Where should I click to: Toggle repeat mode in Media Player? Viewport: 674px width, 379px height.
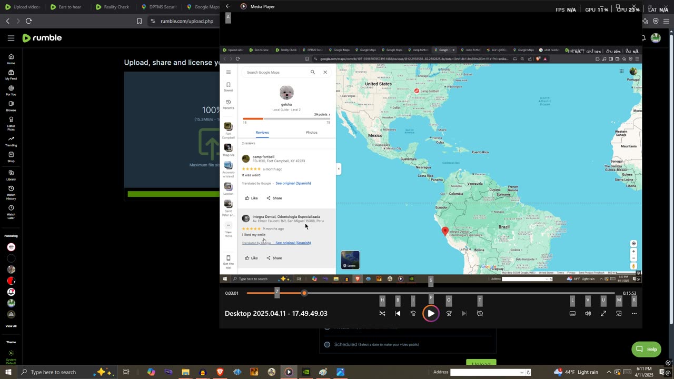point(480,313)
